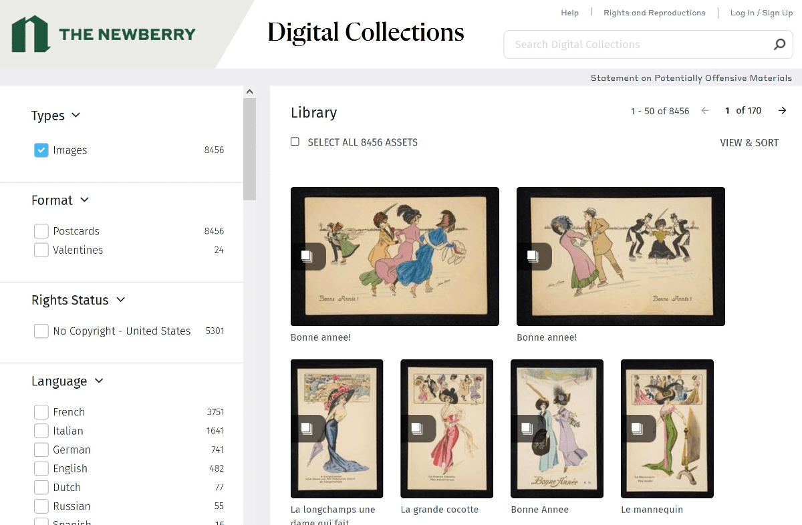Click stack icon on Le mannequin postcard

coord(637,428)
